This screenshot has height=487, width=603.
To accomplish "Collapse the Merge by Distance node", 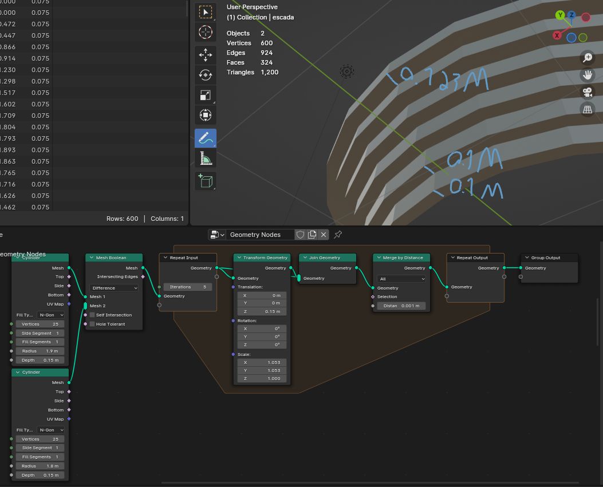I will (379, 258).
